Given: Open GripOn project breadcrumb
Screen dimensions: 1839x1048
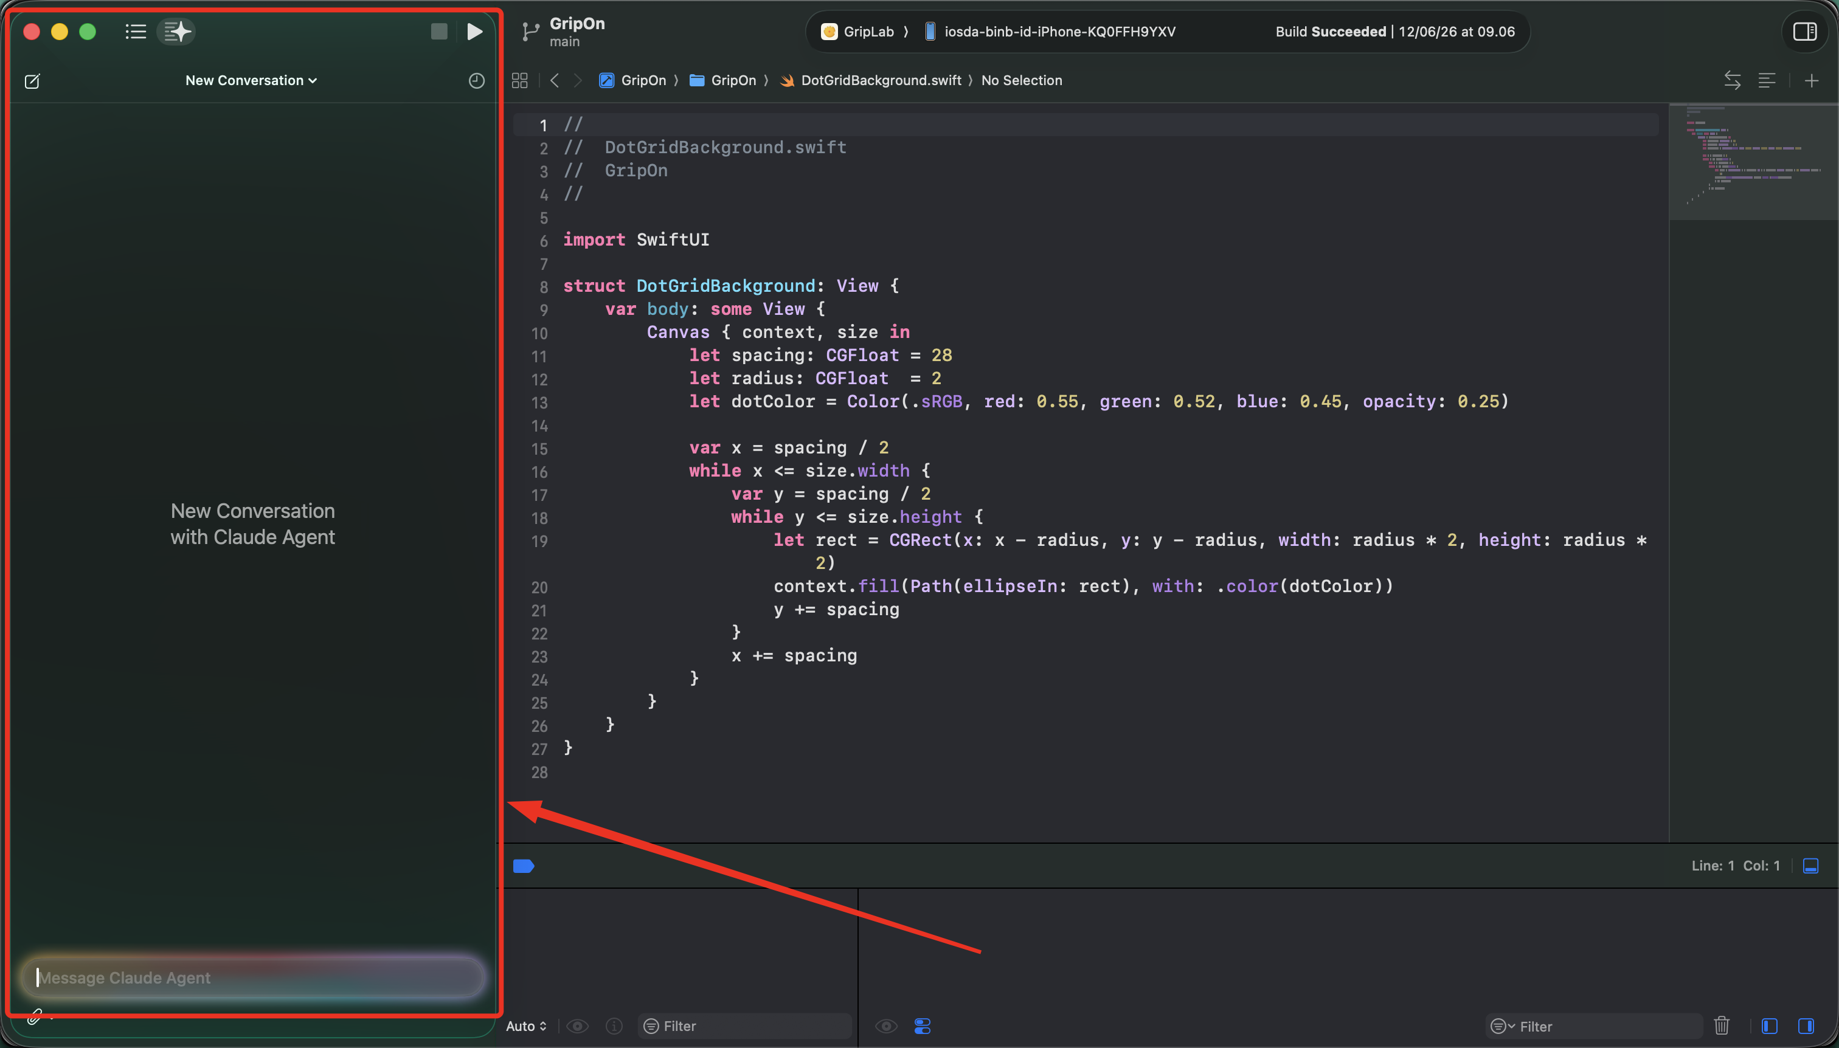Looking at the screenshot, I should tap(633, 81).
